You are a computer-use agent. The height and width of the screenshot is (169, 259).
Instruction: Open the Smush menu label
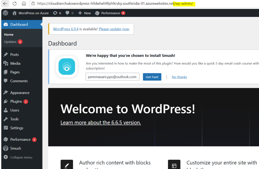coord(16,148)
